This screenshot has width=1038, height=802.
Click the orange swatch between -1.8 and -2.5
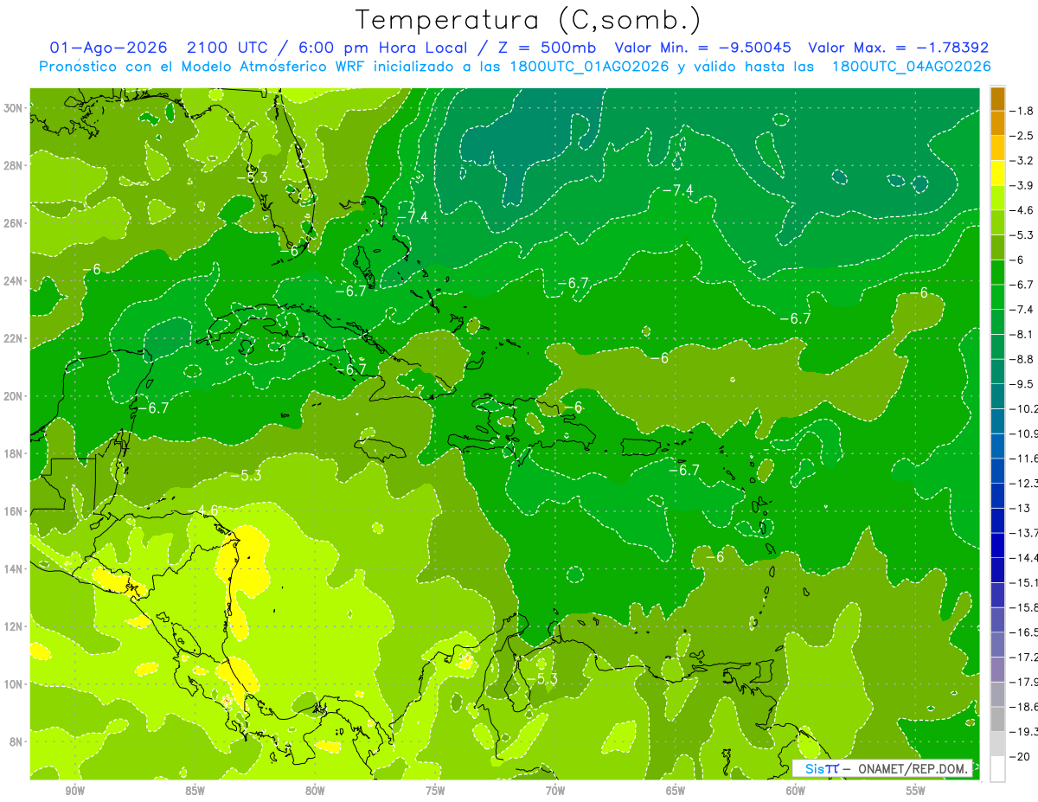pos(997,123)
